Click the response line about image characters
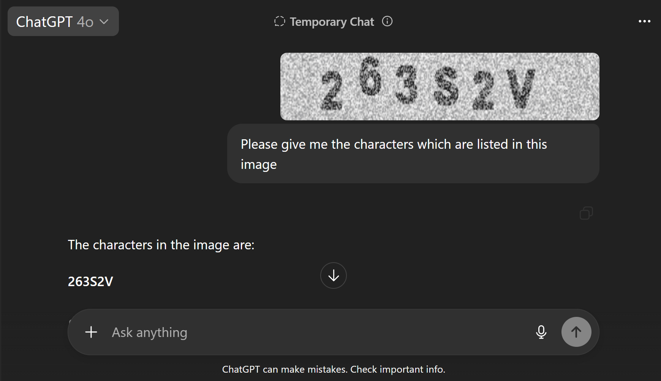The width and height of the screenshot is (661, 381). [x=161, y=245]
